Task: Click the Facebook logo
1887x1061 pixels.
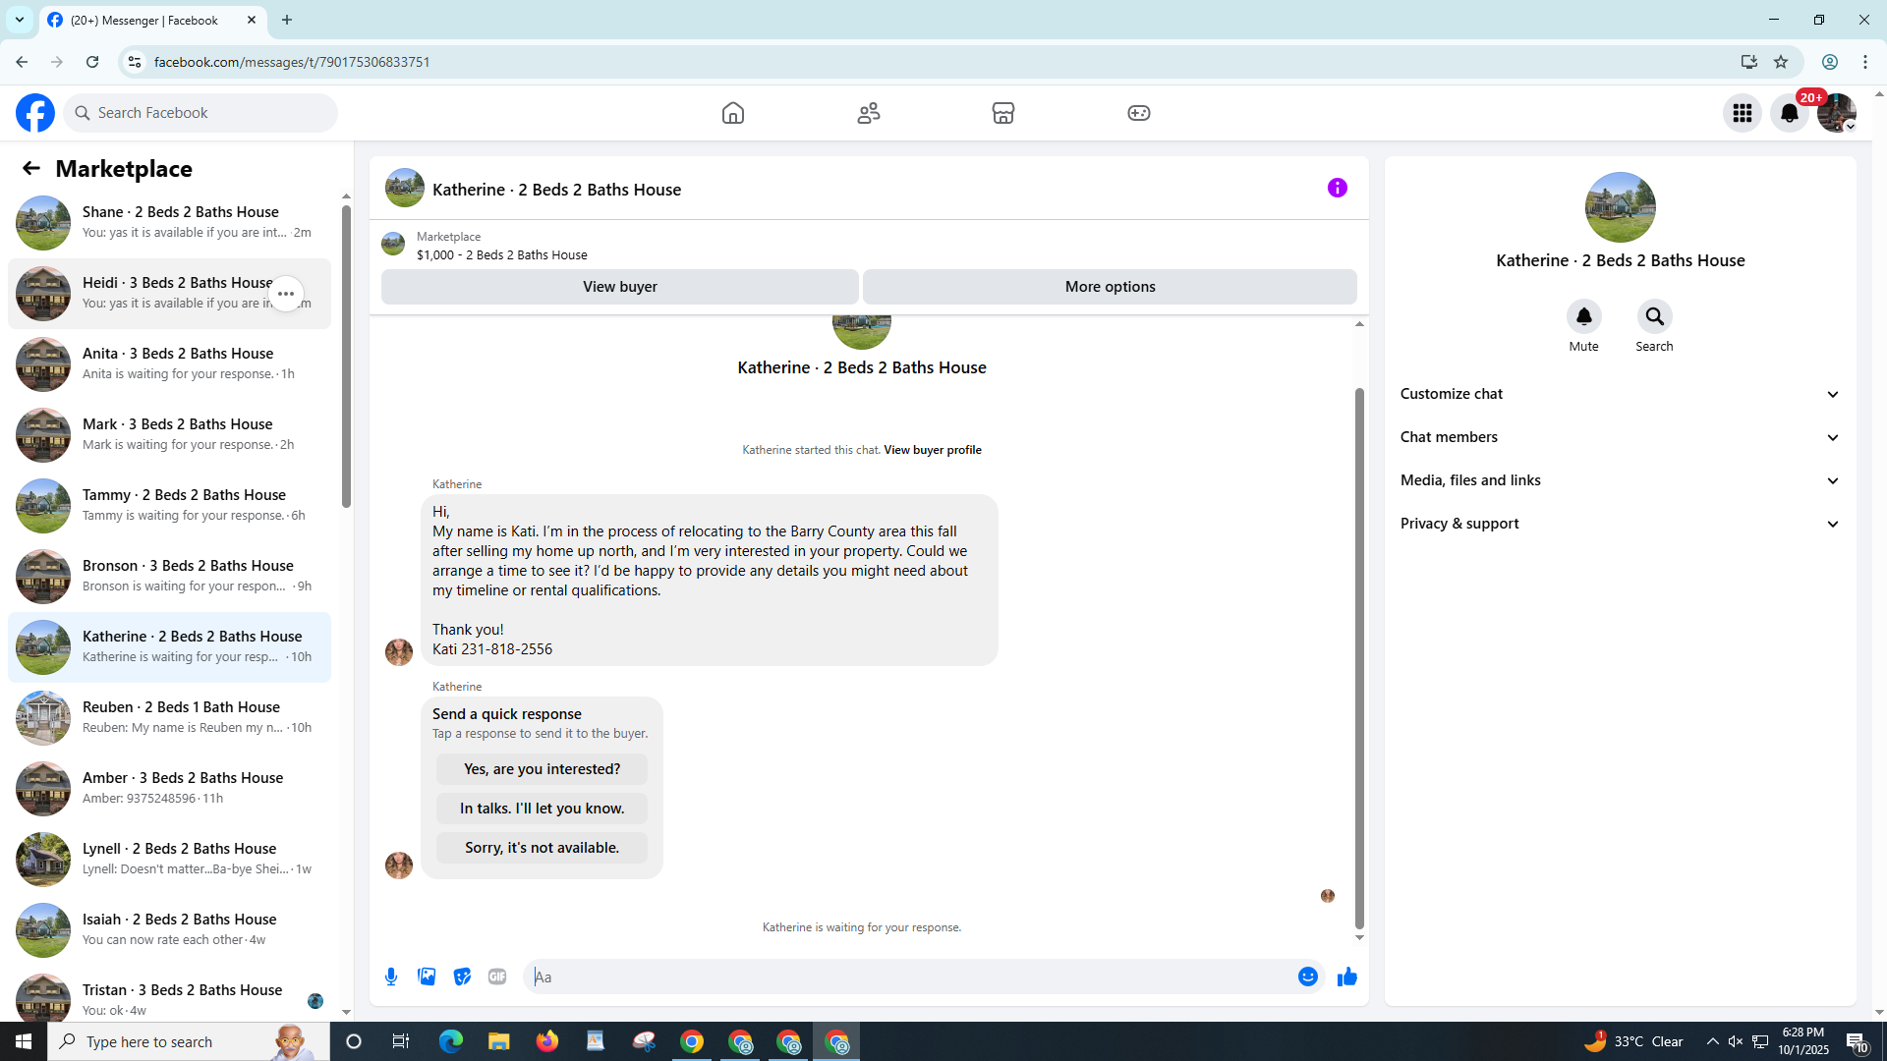Action: [x=35, y=113]
